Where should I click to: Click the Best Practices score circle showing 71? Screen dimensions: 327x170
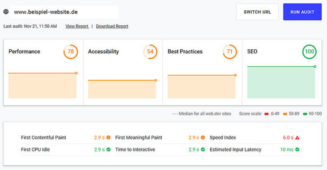pyautogui.click(x=230, y=52)
